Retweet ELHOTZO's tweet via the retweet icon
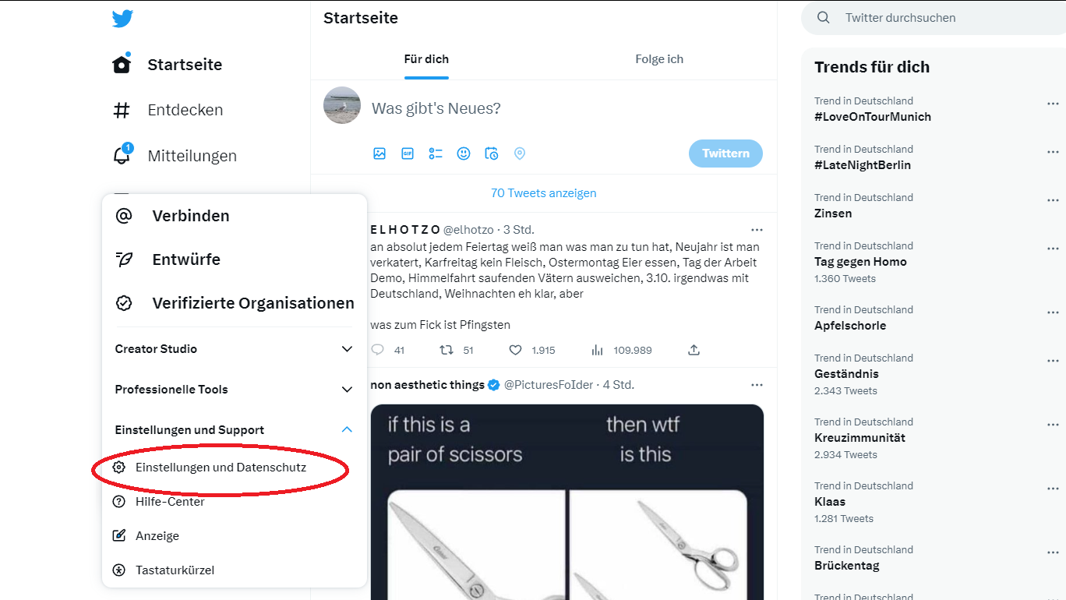1066x600 pixels. (x=448, y=350)
